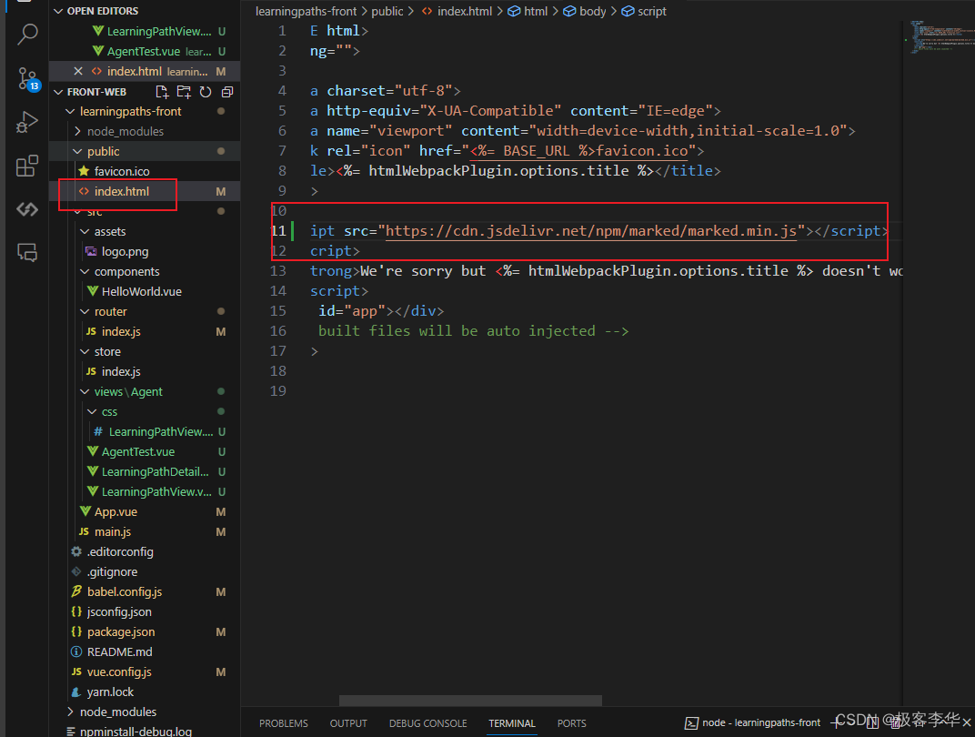Switch to the TERMINAL tab
Viewport: 975px width, 737px height.
[512, 723]
